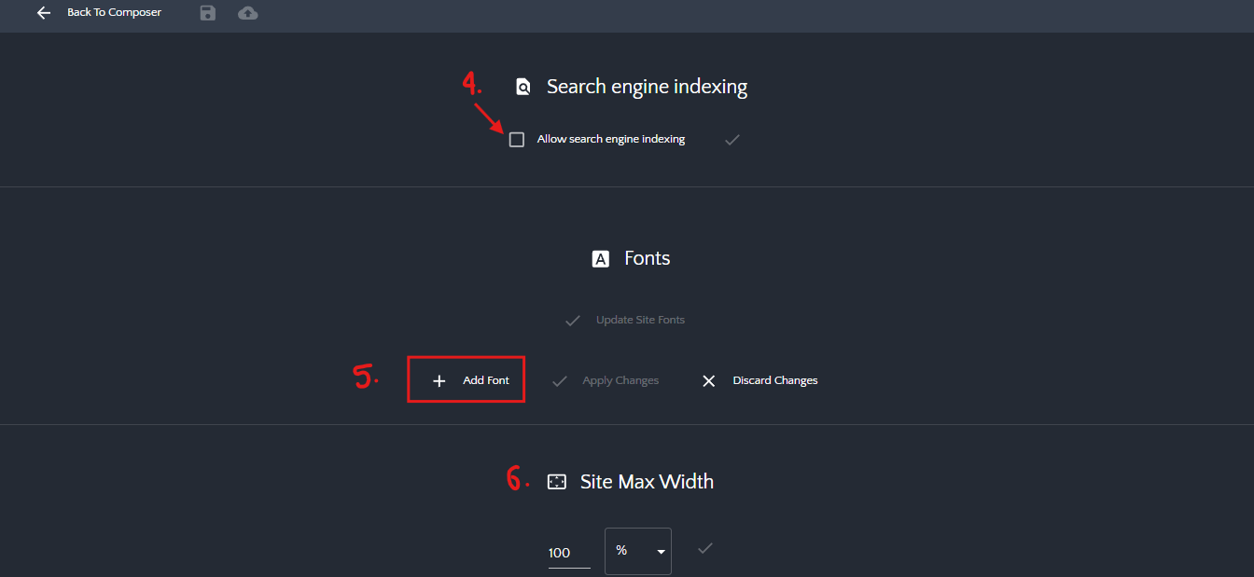Click the floppy disk save icon
This screenshot has height=577, width=1254.
[207, 13]
